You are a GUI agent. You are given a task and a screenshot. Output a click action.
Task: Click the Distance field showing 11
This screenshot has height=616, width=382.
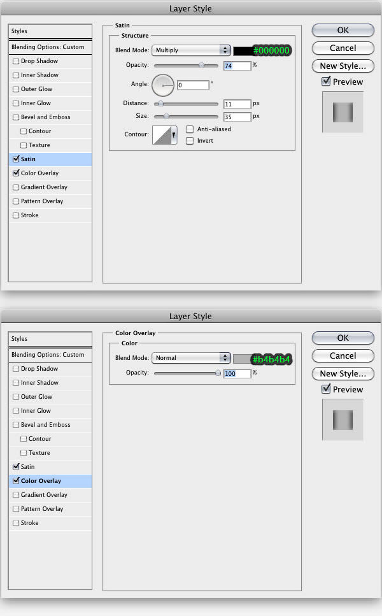tap(237, 104)
